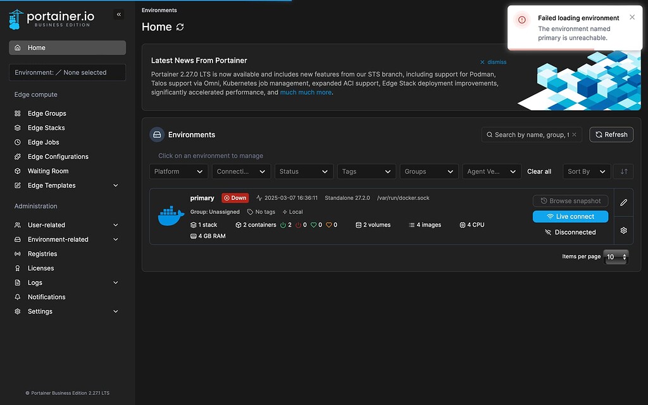Open environment settings via the gear icon
This screenshot has width=648, height=405.
click(623, 230)
